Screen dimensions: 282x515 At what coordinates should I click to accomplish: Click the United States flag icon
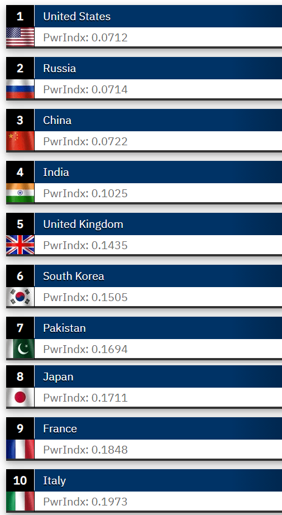click(x=20, y=37)
